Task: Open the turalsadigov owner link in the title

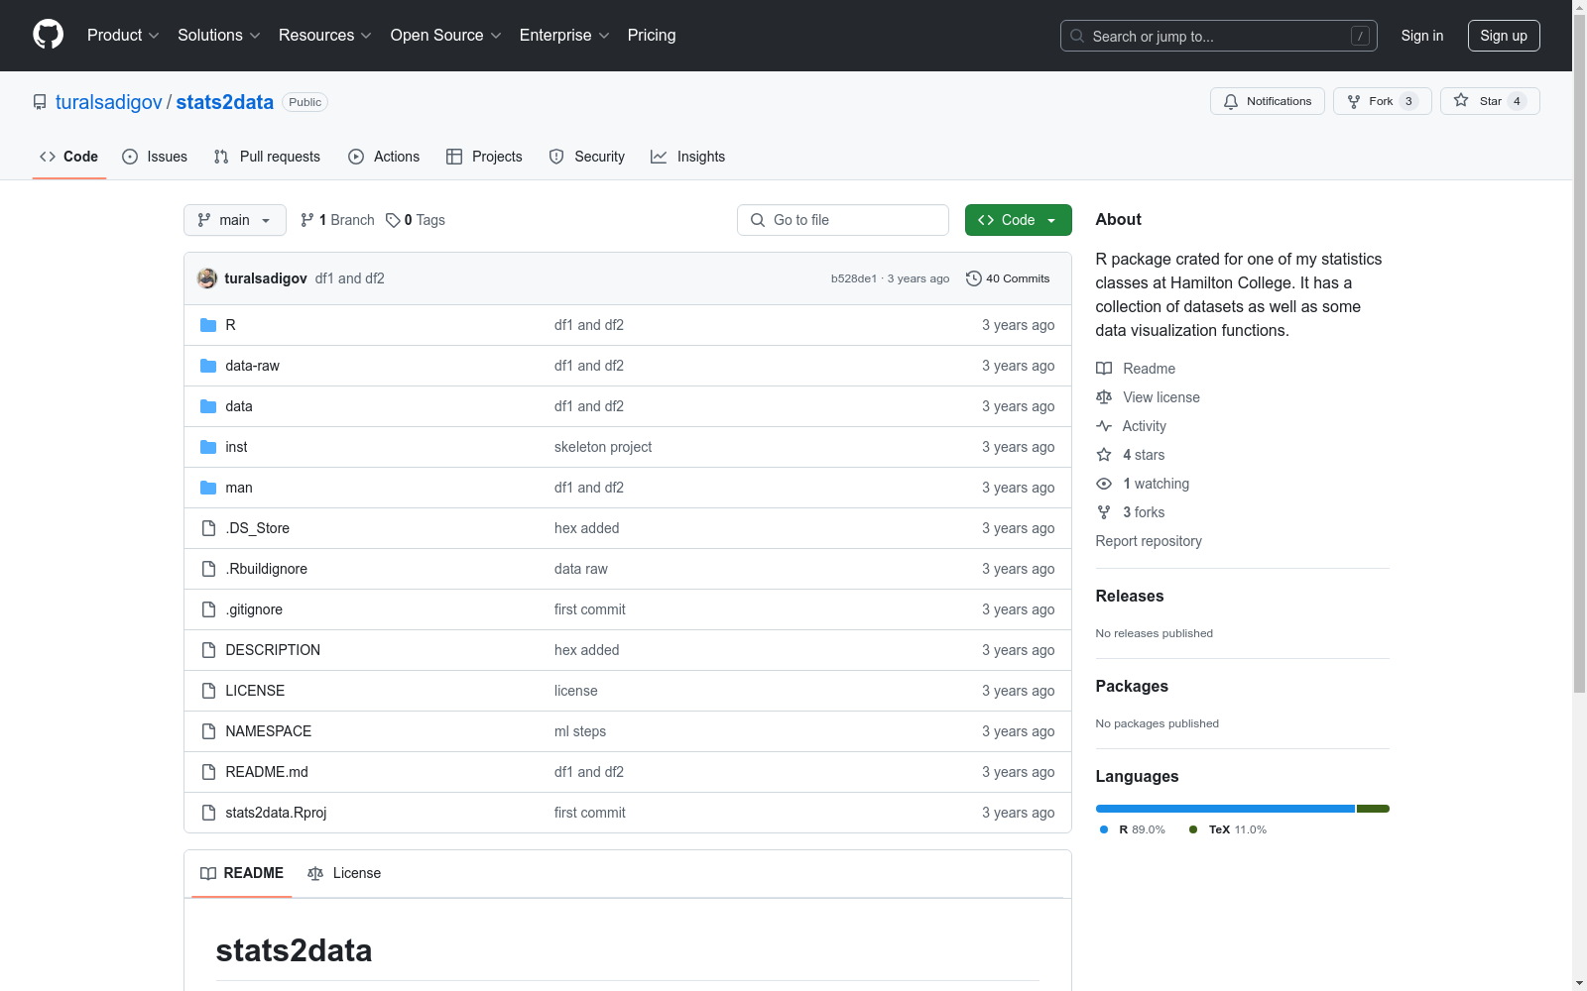Action: point(109,102)
